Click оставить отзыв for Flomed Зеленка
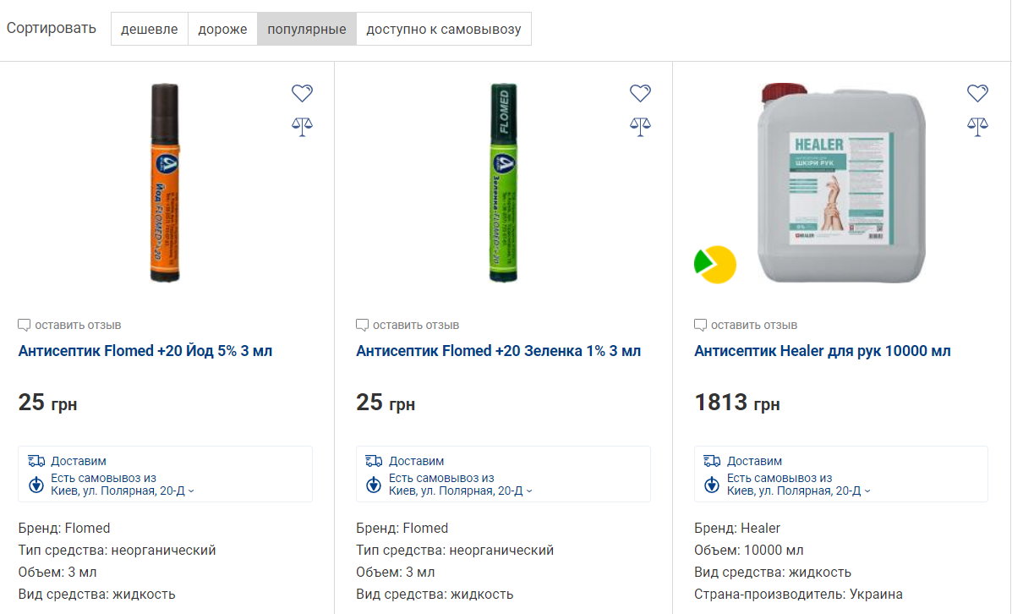The height and width of the screenshot is (614, 1012). pyautogui.click(x=416, y=325)
